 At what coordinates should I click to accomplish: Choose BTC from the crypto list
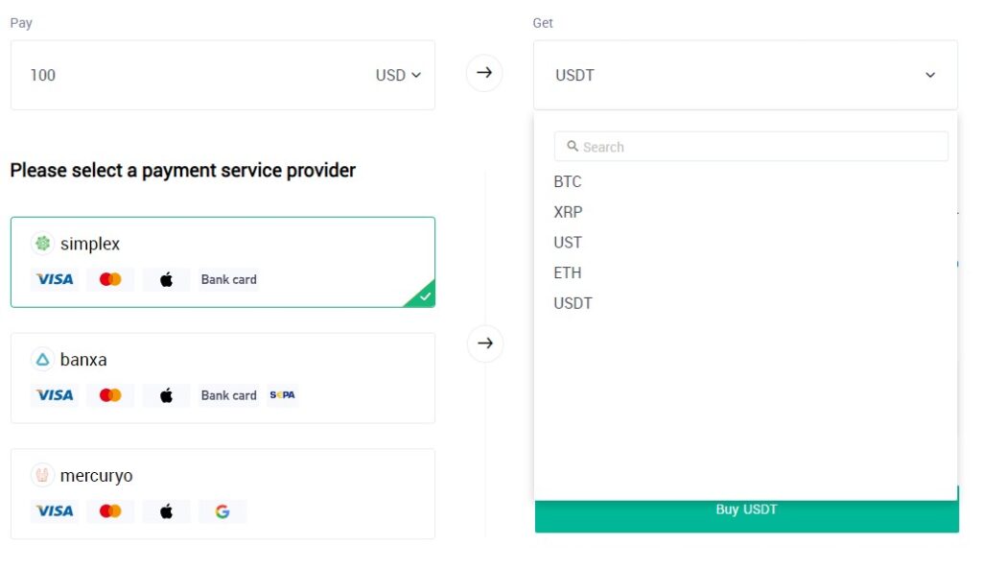point(568,181)
